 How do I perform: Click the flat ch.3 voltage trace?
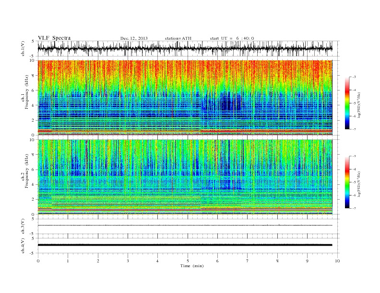click(185, 225)
